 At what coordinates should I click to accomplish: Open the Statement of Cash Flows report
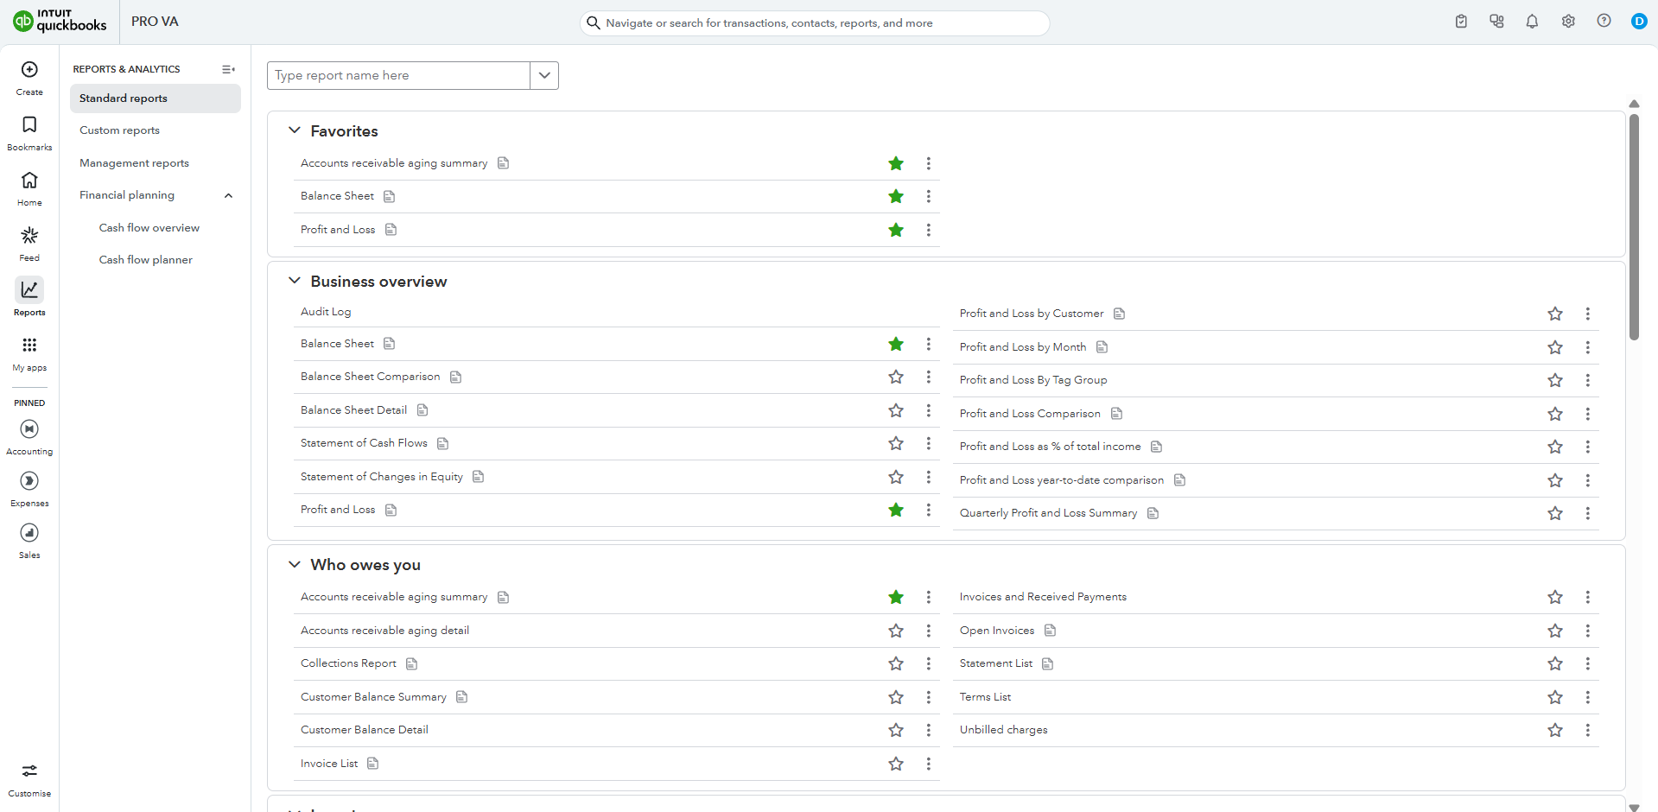point(364,443)
